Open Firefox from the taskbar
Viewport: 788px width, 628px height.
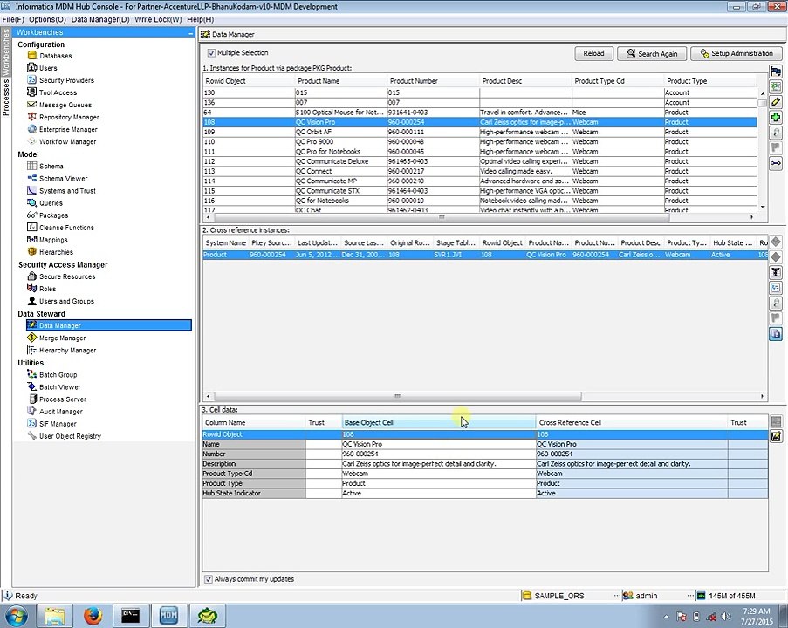[x=93, y=616]
